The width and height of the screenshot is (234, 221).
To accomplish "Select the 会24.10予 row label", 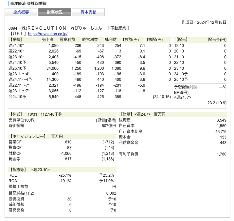I will click(x=17, y=97).
